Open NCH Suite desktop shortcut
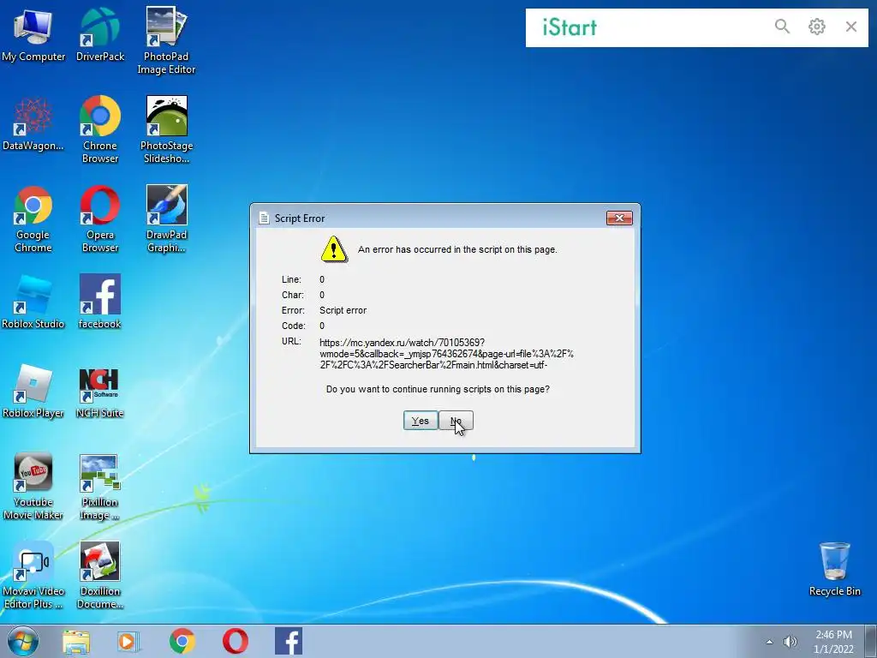This screenshot has width=877, height=658. 99,392
